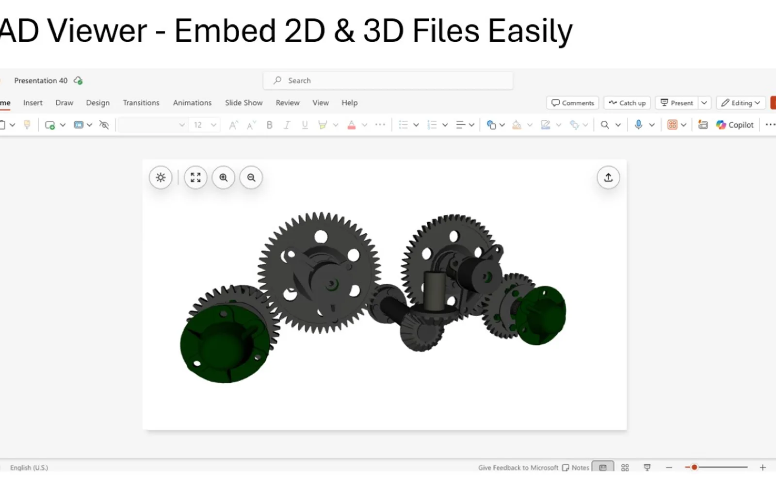Viewport: 776px width, 485px height.
Task: Toggle Italic formatting
Action: pyautogui.click(x=287, y=125)
